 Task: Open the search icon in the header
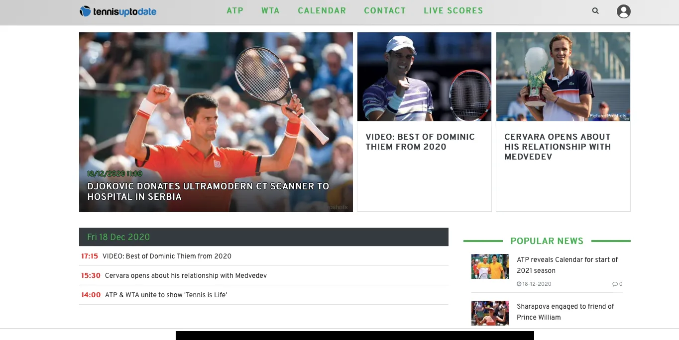click(x=595, y=10)
